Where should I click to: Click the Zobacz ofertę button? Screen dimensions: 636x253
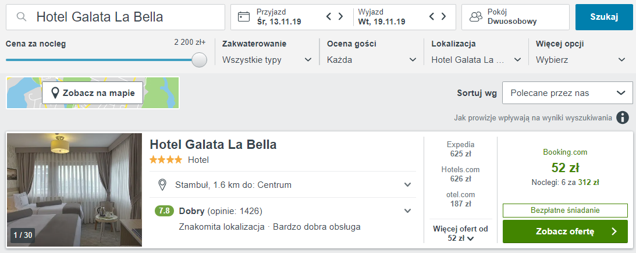(x=565, y=231)
